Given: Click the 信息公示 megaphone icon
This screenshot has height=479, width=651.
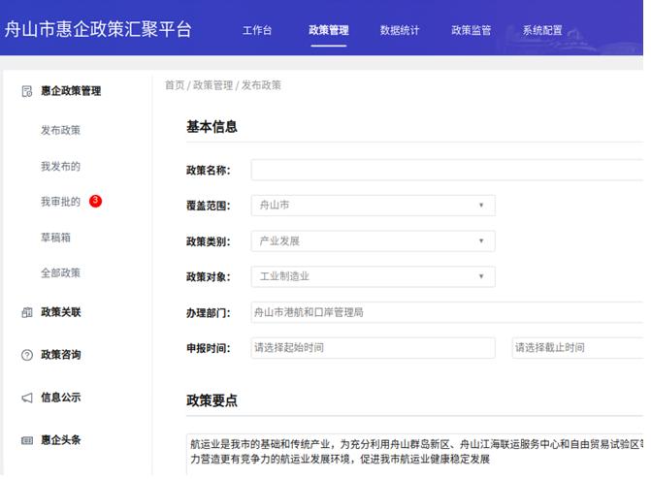Looking at the screenshot, I should click(27, 398).
